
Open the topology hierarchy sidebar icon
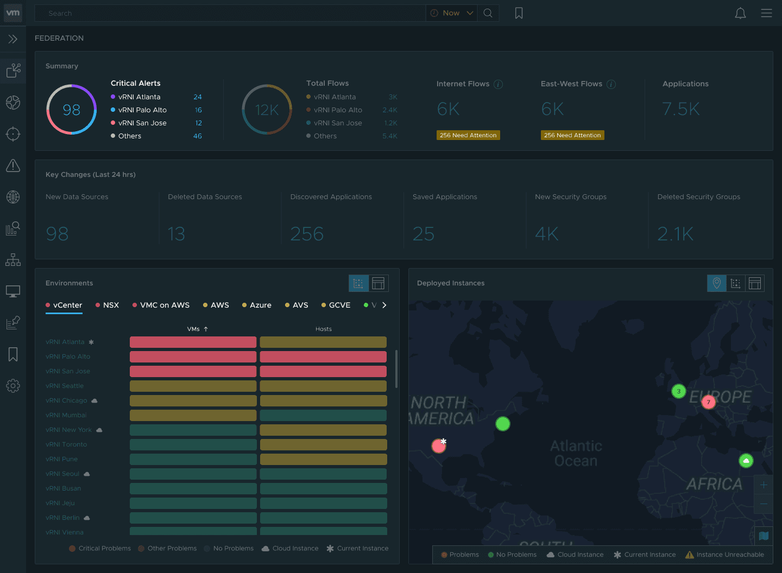pyautogui.click(x=13, y=260)
